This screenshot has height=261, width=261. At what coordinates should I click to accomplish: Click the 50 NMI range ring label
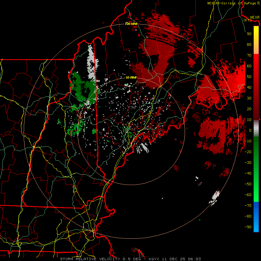131,77
